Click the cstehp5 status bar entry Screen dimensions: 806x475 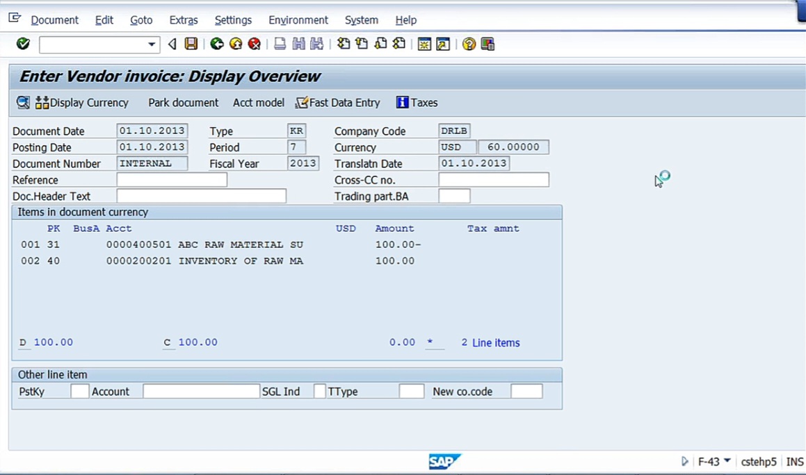759,462
